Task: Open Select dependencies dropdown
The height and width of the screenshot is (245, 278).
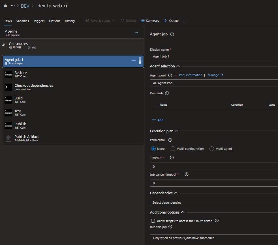Action: point(214,203)
